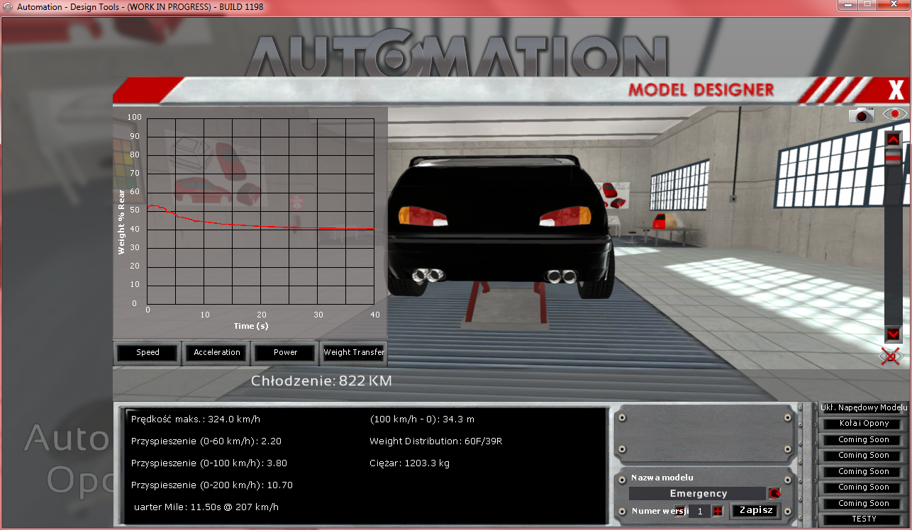Open the Koła i Opony section
This screenshot has width=912, height=530.
pyautogui.click(x=864, y=424)
